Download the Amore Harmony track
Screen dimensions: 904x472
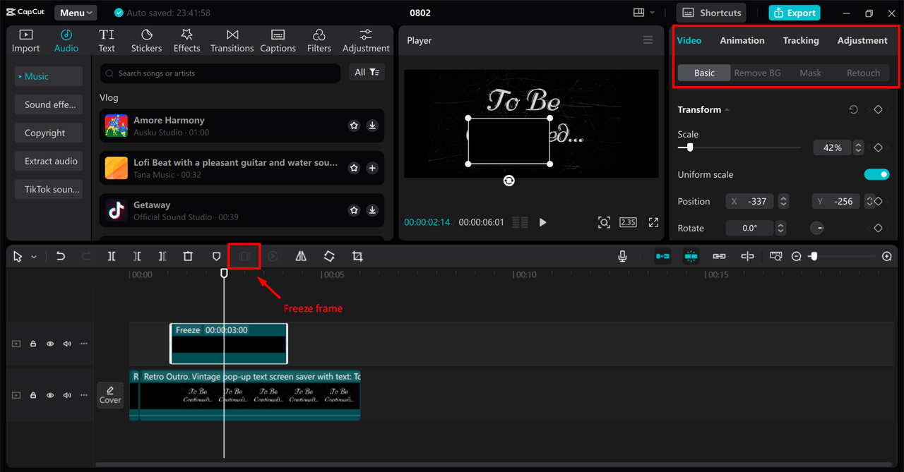(372, 126)
